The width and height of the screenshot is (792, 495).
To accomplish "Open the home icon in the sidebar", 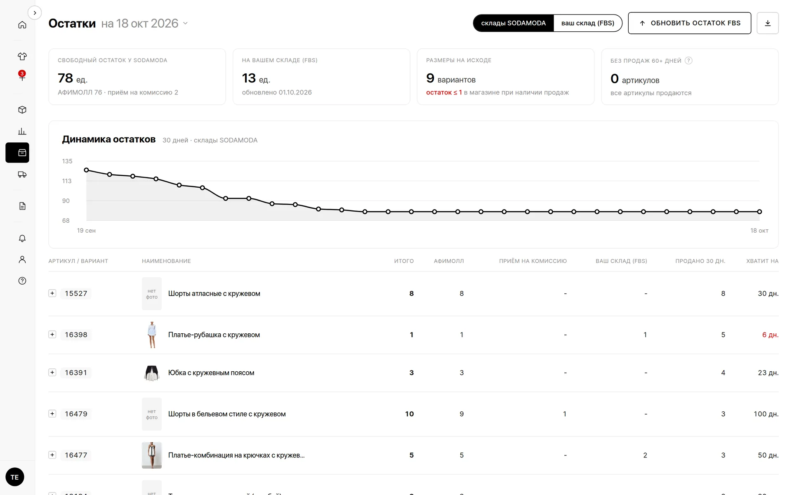I will (x=22, y=25).
